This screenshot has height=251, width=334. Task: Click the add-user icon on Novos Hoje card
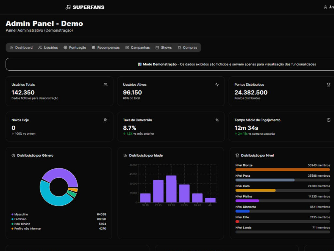[x=105, y=120]
